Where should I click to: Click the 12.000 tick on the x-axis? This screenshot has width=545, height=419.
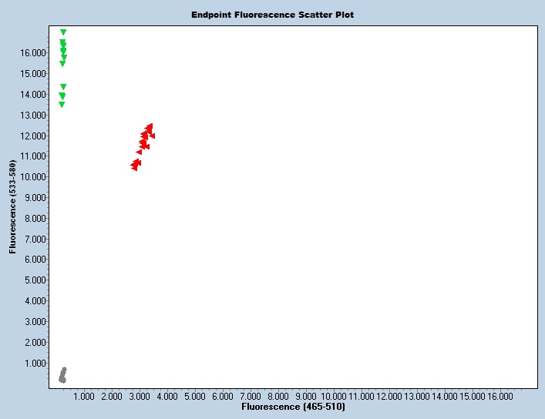(389, 396)
